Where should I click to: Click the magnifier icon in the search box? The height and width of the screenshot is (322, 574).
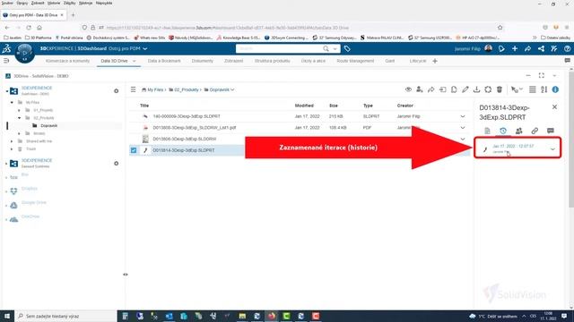coord(326,48)
